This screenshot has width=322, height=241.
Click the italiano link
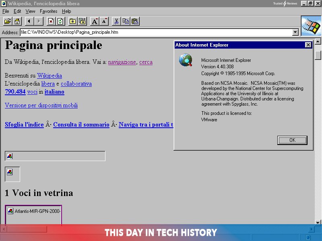click(54, 92)
